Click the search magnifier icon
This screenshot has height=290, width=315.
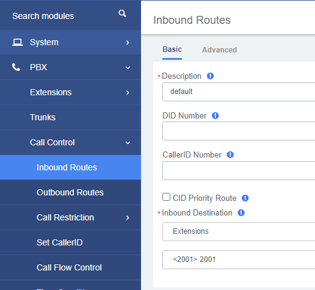tap(122, 13)
